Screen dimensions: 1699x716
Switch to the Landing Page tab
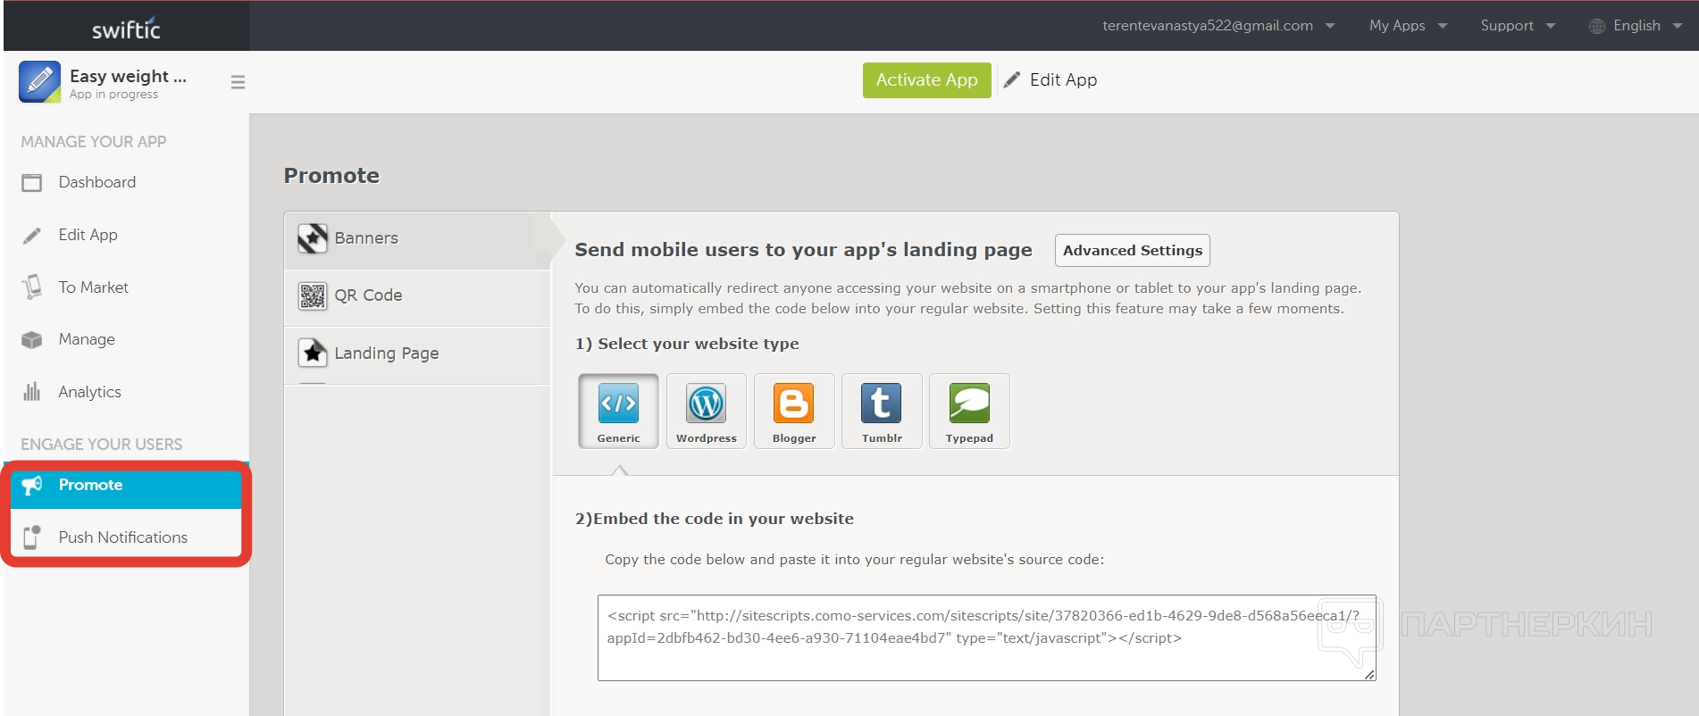click(x=417, y=354)
